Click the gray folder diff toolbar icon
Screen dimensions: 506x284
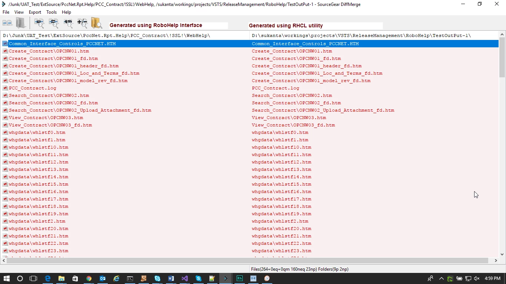(x=20, y=23)
